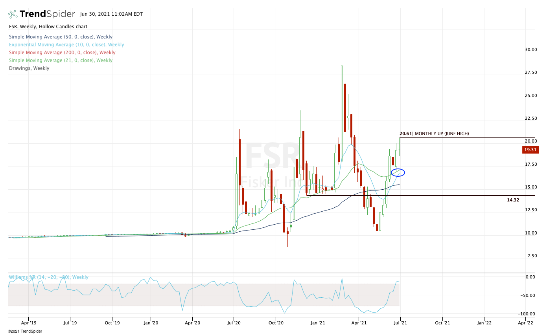The height and width of the screenshot is (335, 547).
Task: Click the Drawings, Weekly legend entry
Action: click(x=29, y=68)
